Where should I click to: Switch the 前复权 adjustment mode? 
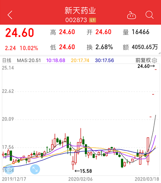coord(143,60)
